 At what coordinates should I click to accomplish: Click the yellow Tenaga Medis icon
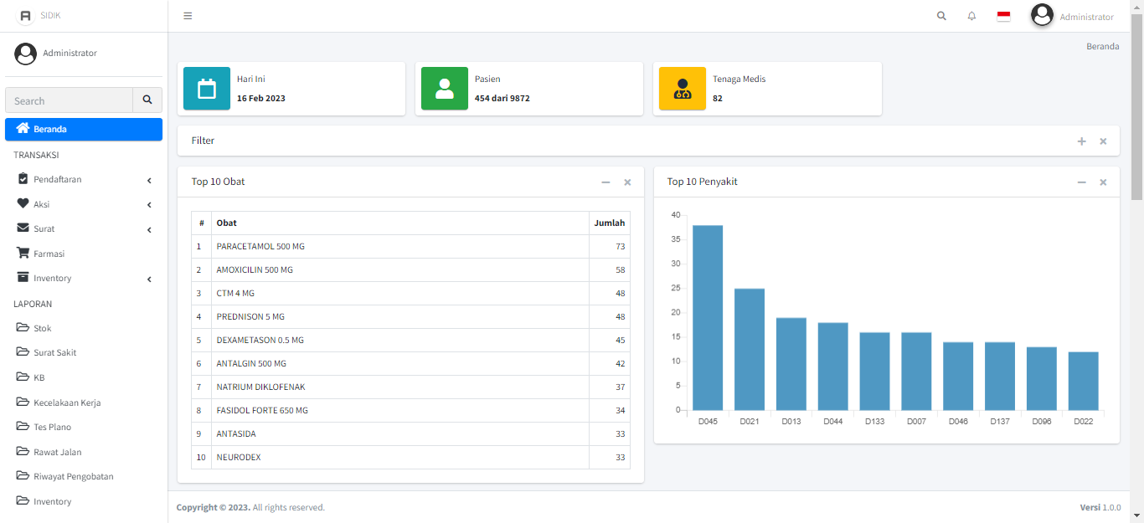pyautogui.click(x=683, y=89)
